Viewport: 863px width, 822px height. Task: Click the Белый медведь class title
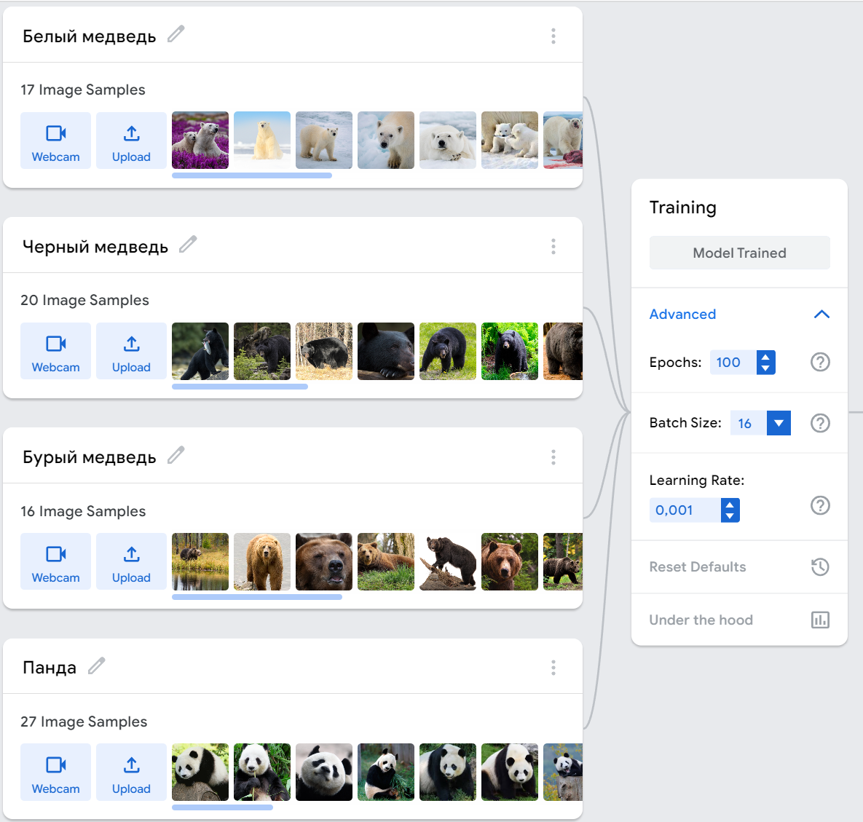pyautogui.click(x=89, y=36)
